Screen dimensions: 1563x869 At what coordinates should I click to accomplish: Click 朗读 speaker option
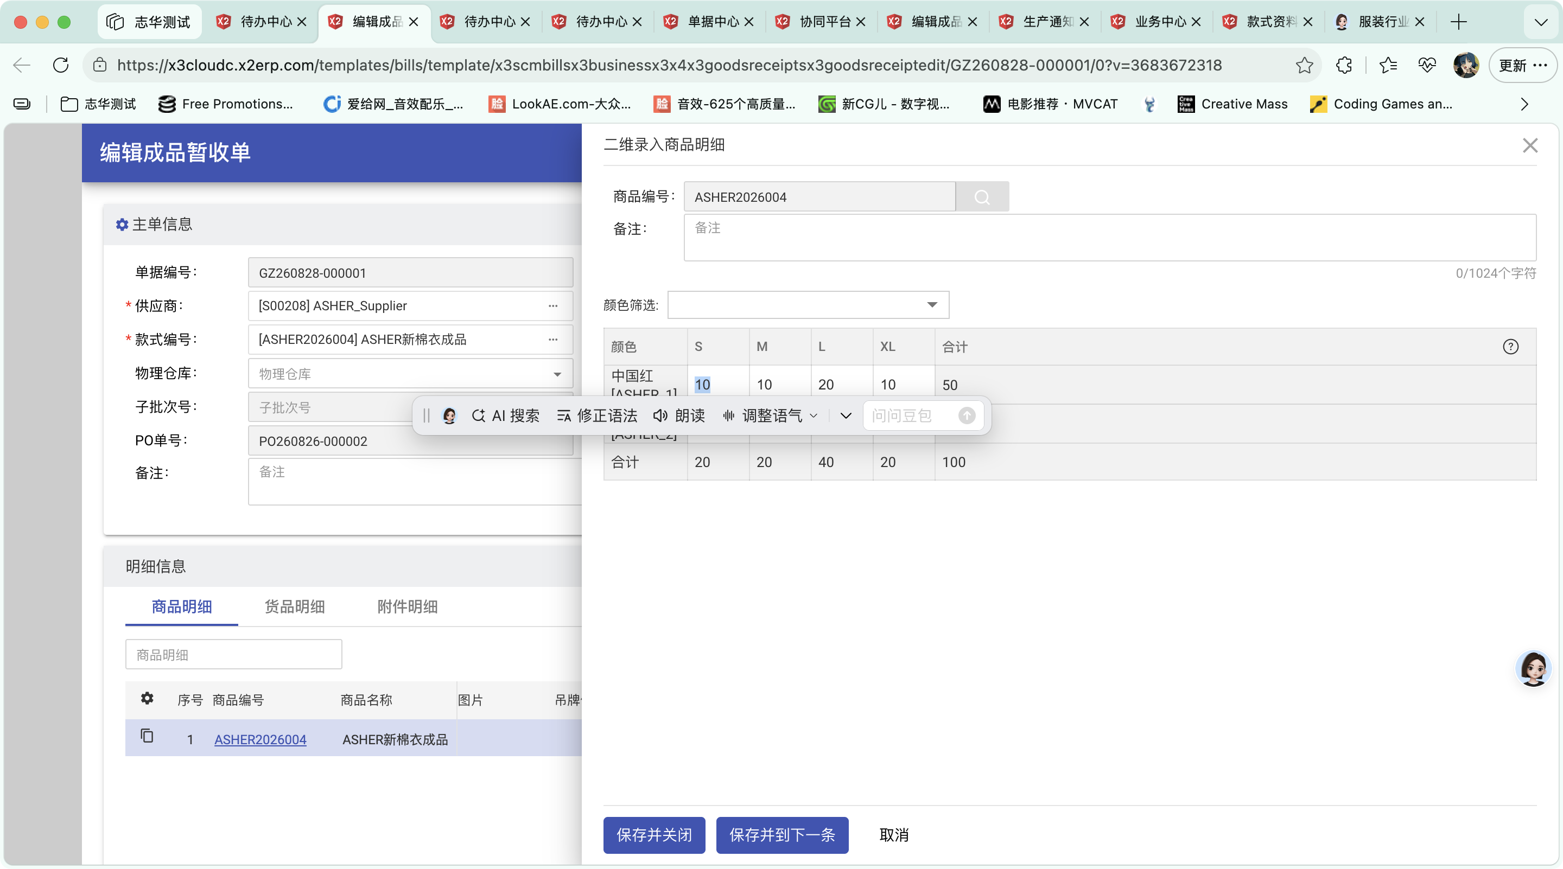pos(679,416)
